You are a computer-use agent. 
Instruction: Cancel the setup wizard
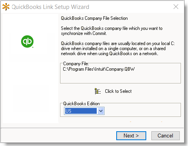tap(165, 136)
